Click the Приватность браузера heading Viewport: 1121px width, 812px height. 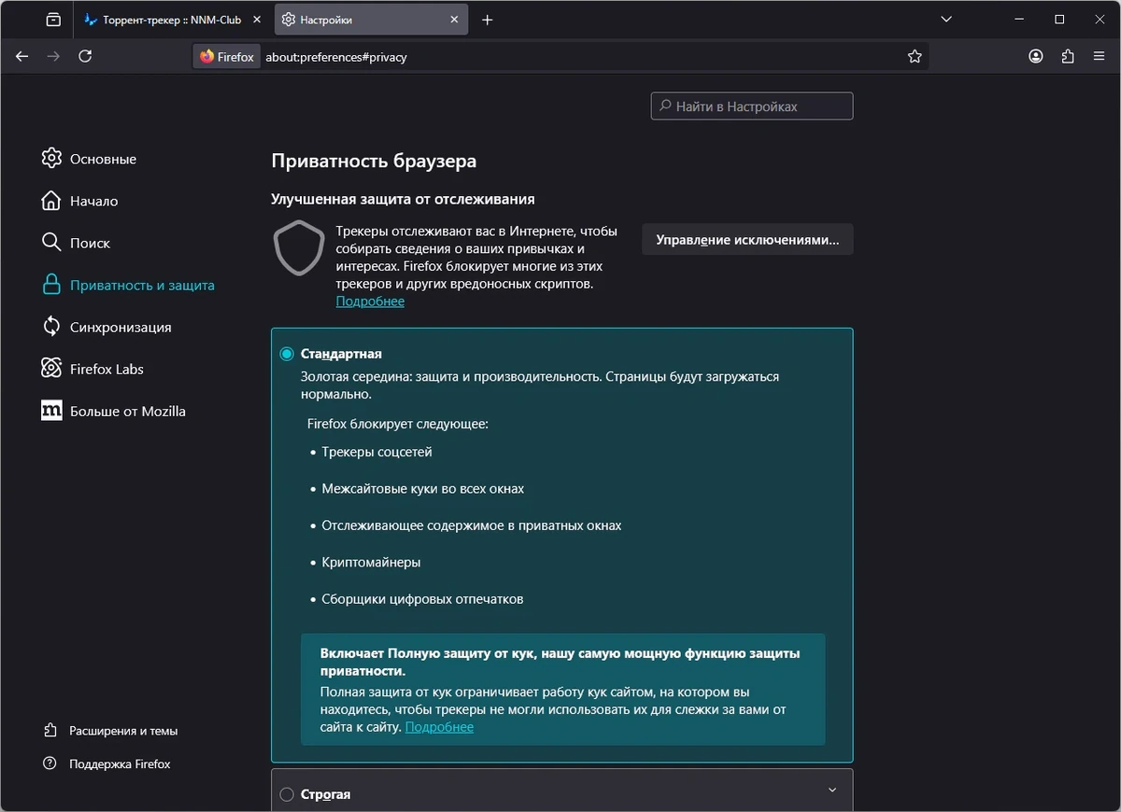coord(374,161)
